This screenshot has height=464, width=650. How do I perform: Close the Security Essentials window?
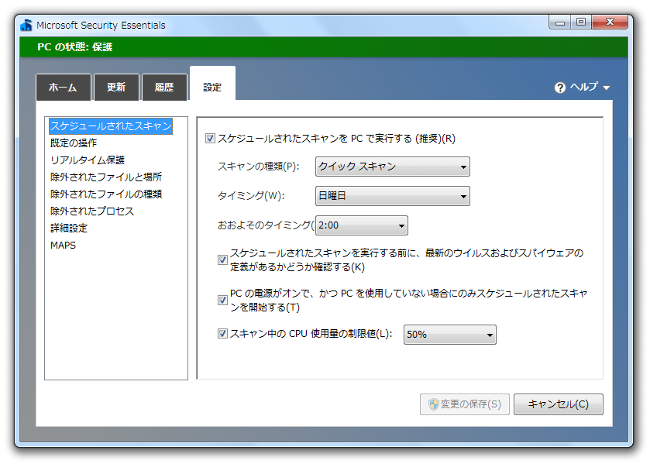tap(610, 22)
